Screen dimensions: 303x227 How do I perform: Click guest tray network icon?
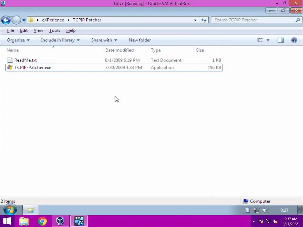point(257,210)
